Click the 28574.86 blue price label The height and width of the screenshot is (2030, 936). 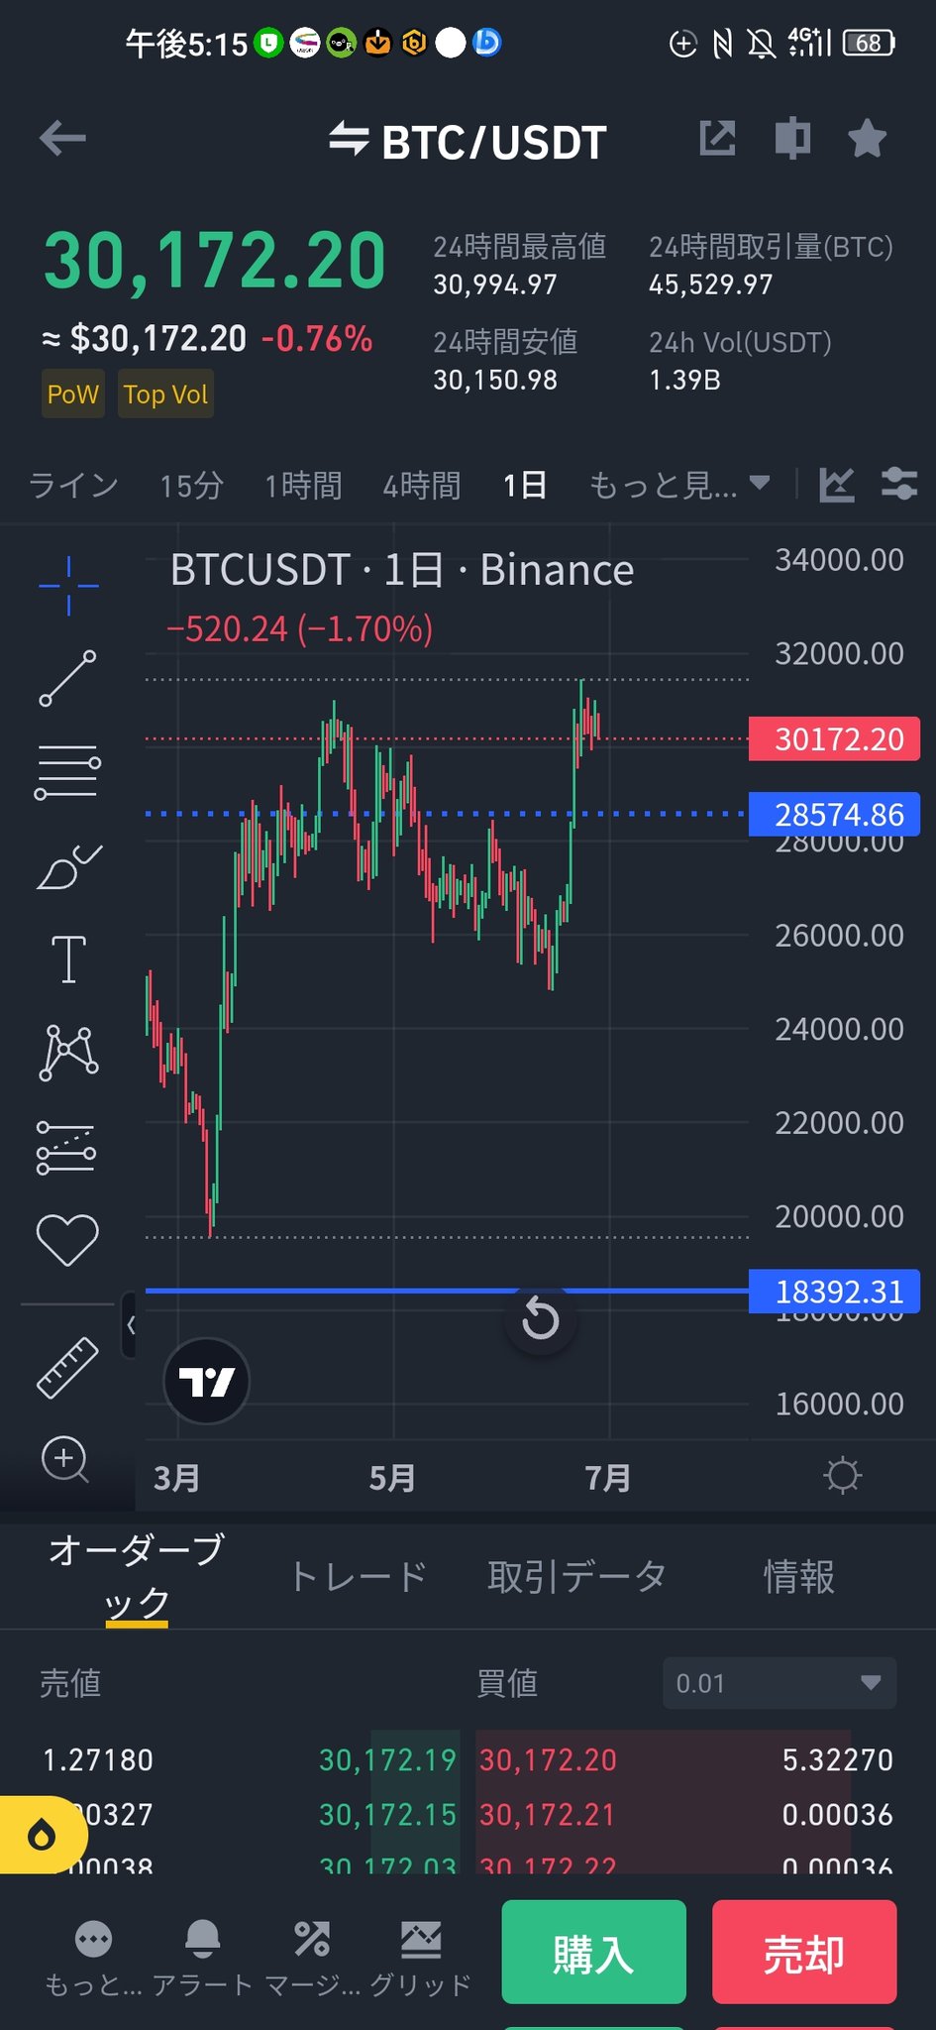(834, 815)
